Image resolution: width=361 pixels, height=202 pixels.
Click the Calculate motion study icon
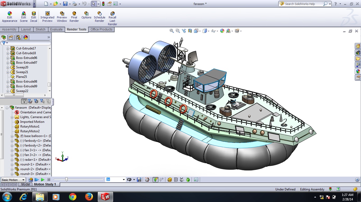click(31, 180)
